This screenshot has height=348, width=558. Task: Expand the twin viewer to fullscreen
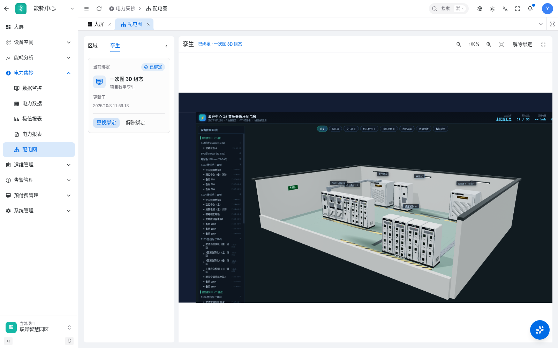click(x=543, y=45)
